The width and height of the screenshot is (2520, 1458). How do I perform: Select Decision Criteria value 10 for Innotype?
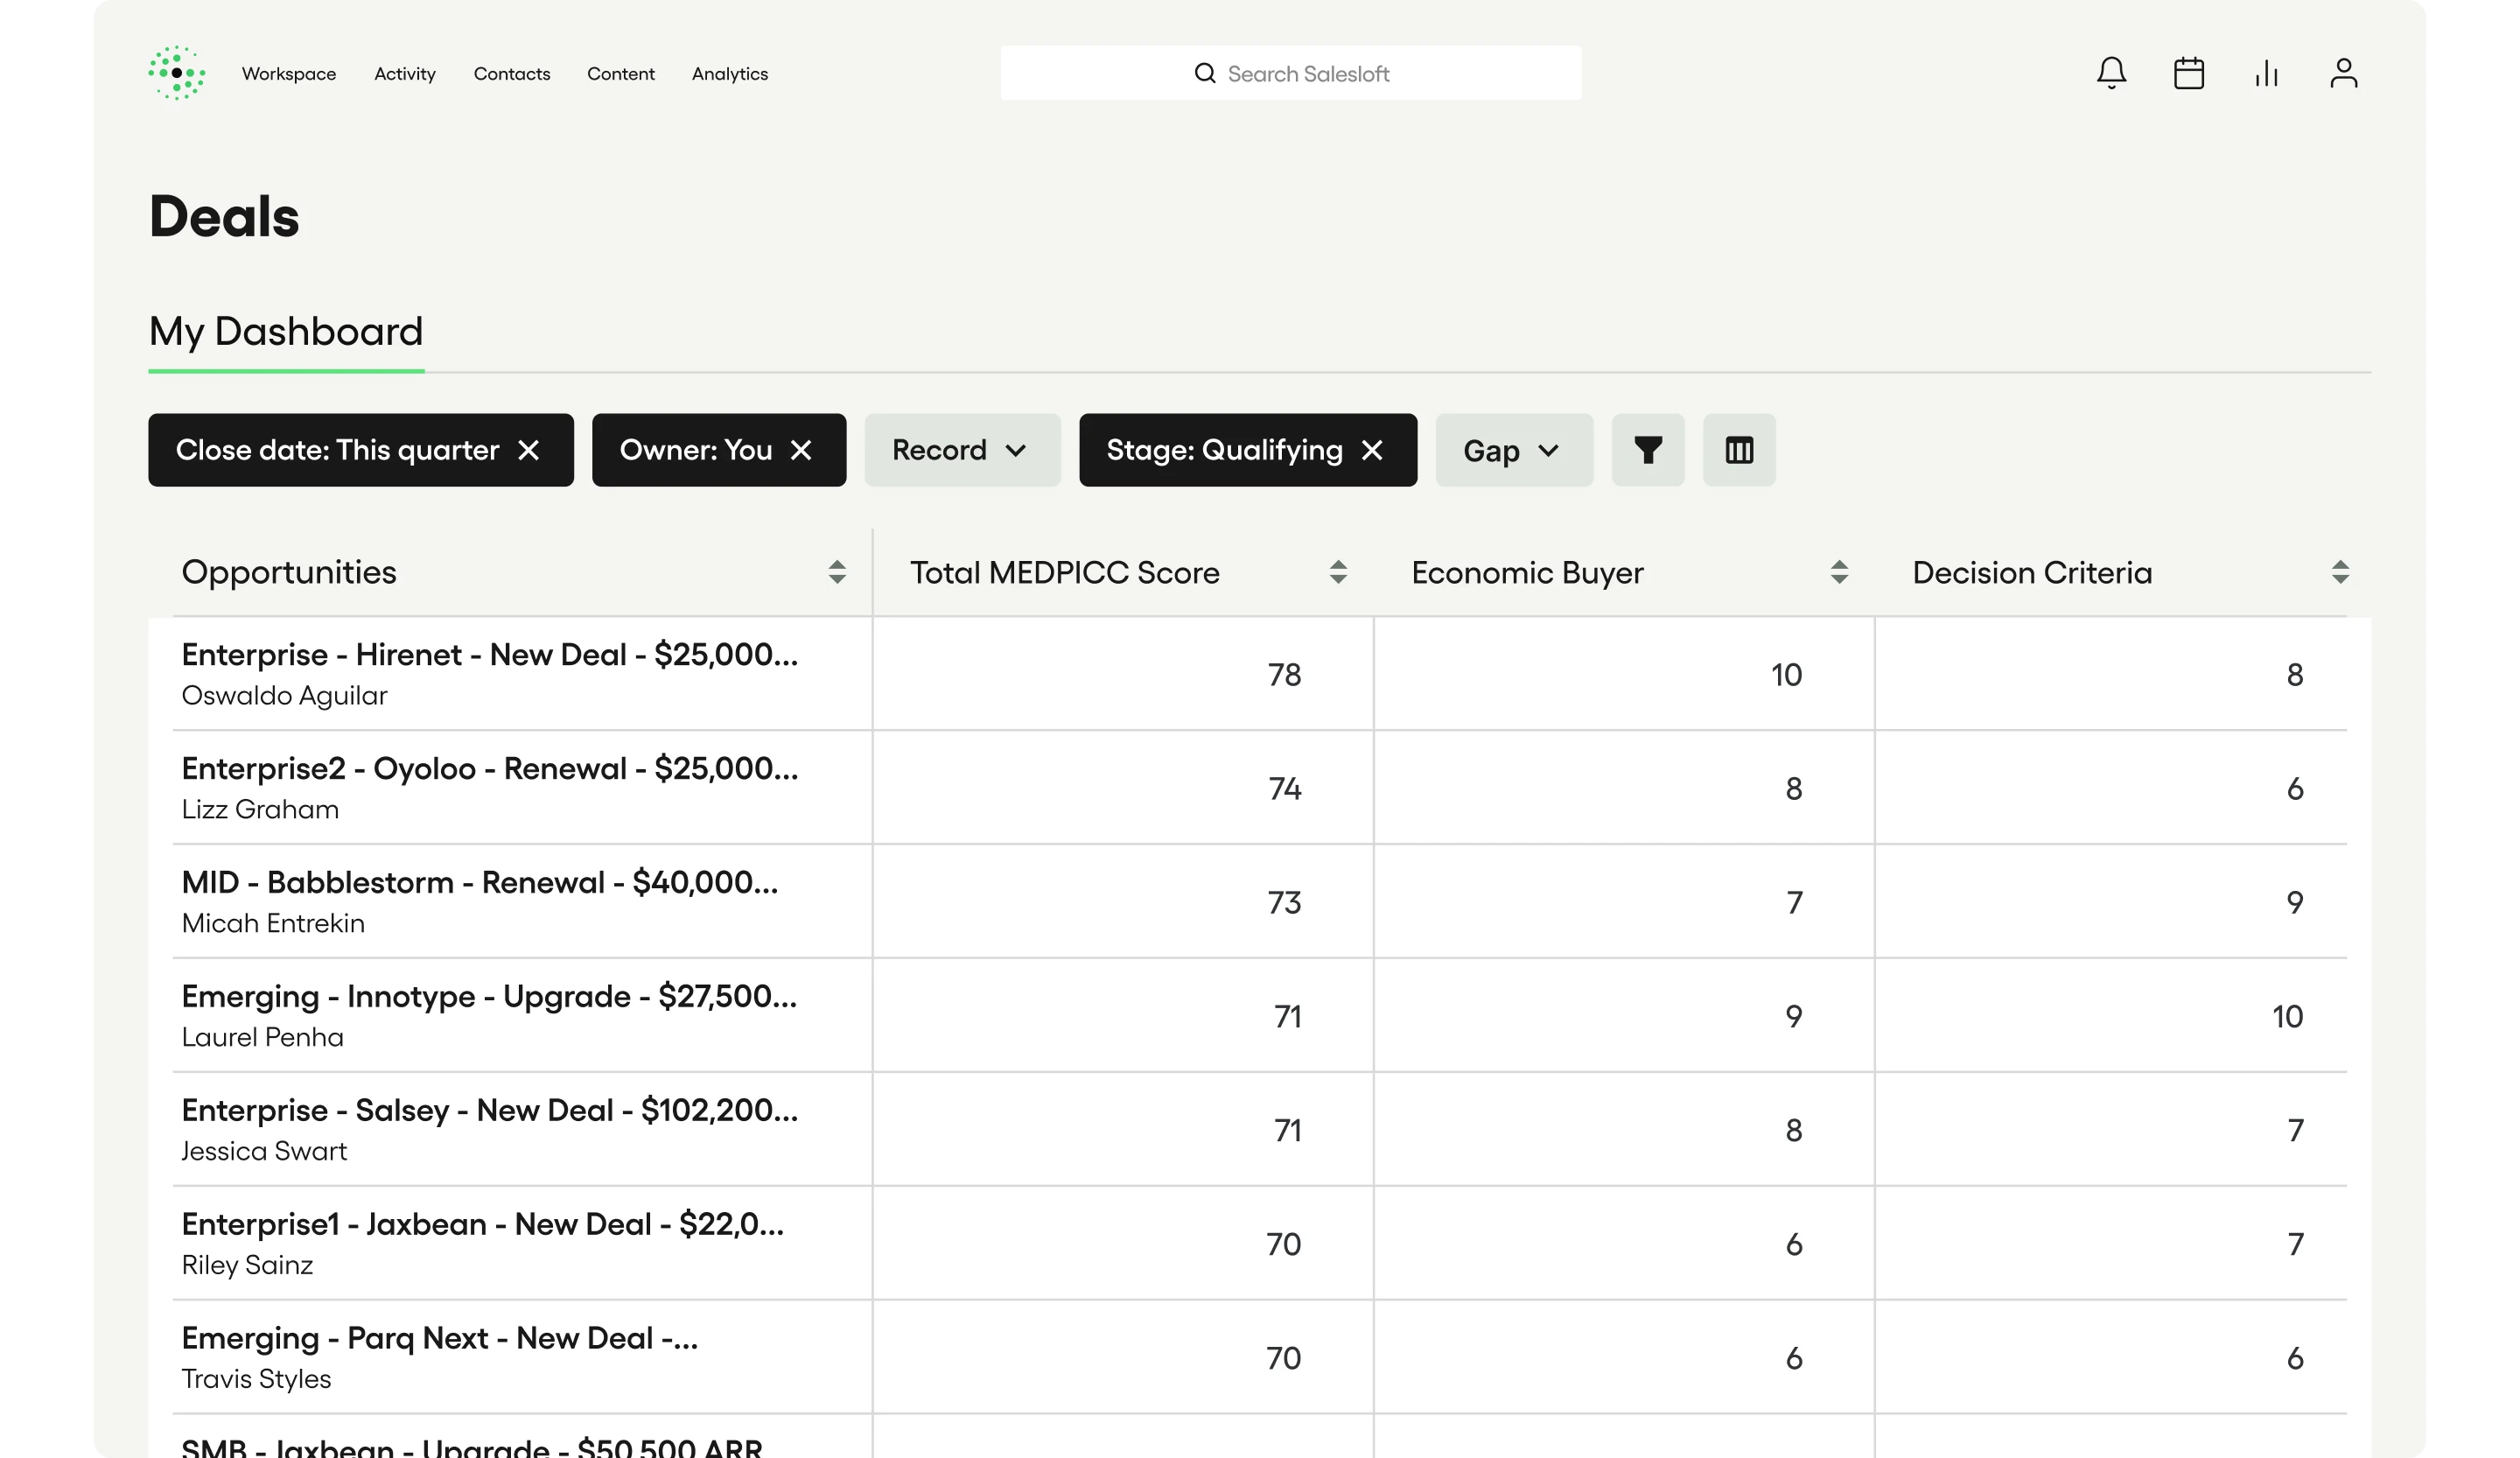(x=2287, y=1017)
